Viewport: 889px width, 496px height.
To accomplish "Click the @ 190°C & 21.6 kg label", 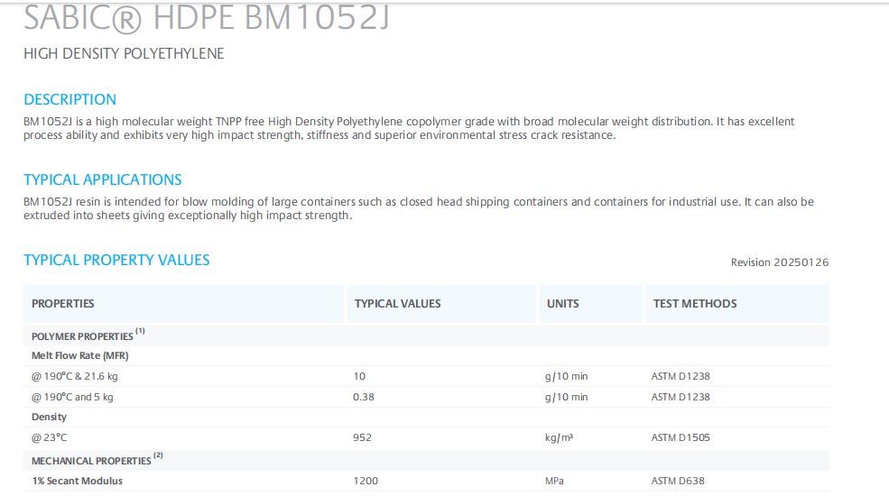I will pyautogui.click(x=75, y=377).
